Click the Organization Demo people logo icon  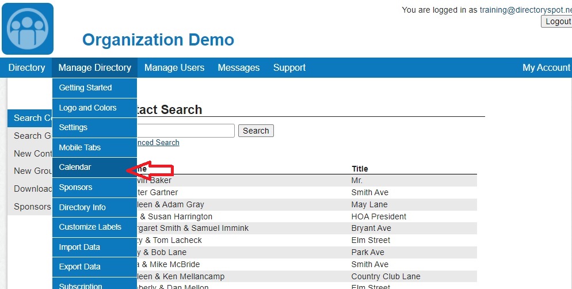28,29
